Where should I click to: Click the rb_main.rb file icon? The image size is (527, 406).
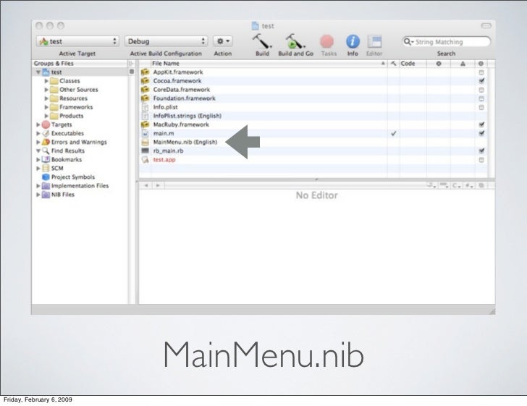tap(146, 151)
